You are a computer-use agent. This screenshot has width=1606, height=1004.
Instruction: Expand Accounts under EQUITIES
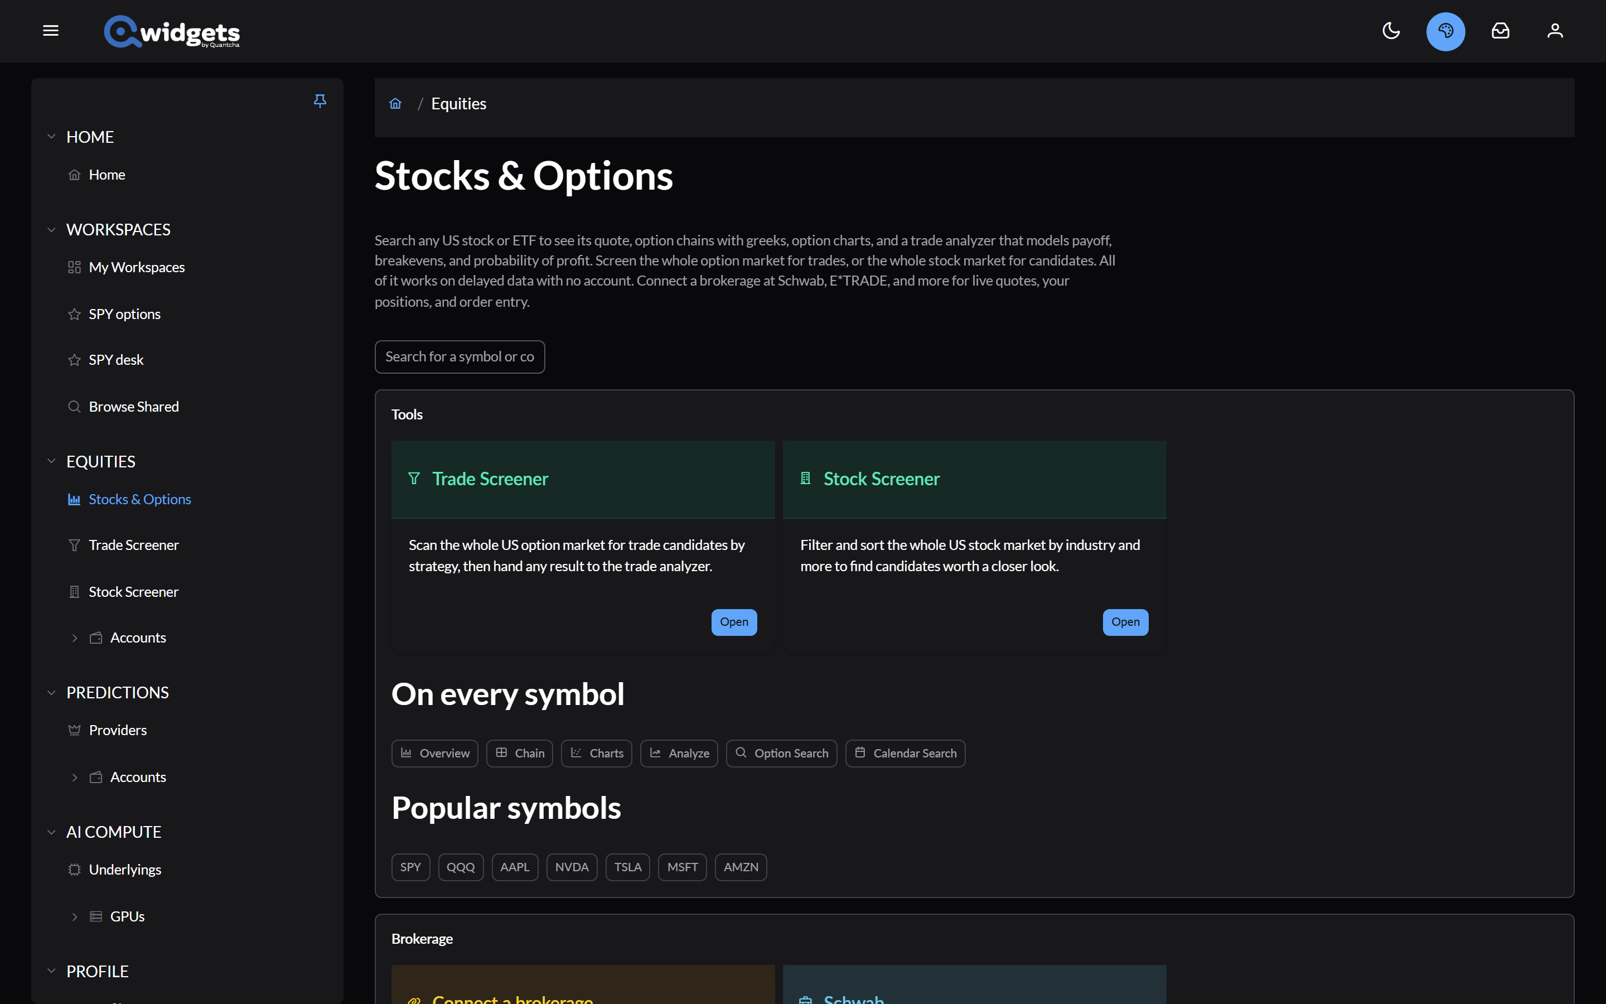(74, 638)
